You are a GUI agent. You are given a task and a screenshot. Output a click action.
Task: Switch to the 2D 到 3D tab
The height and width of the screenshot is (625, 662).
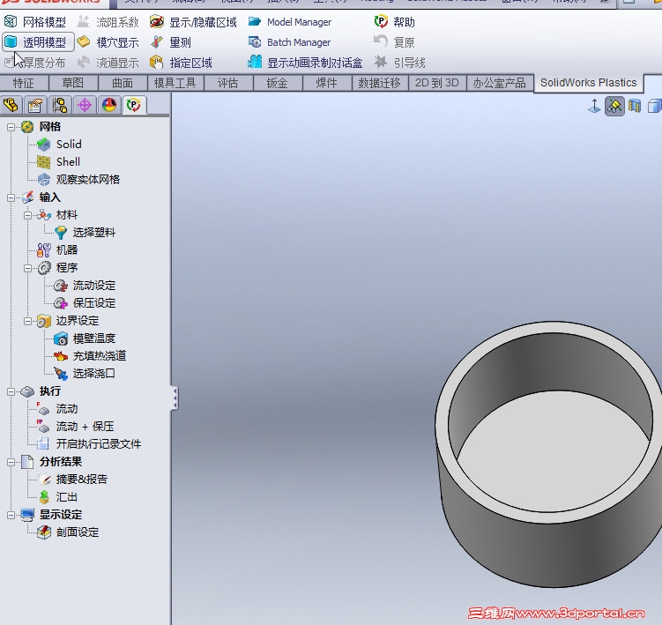[x=437, y=83]
